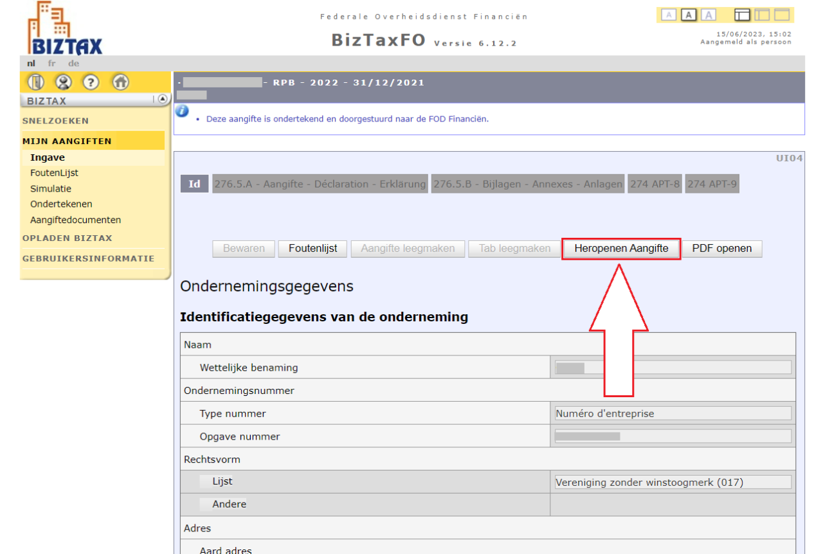The height and width of the screenshot is (554, 823).
Task: Click the 'Naam' row label
Action: point(197,344)
